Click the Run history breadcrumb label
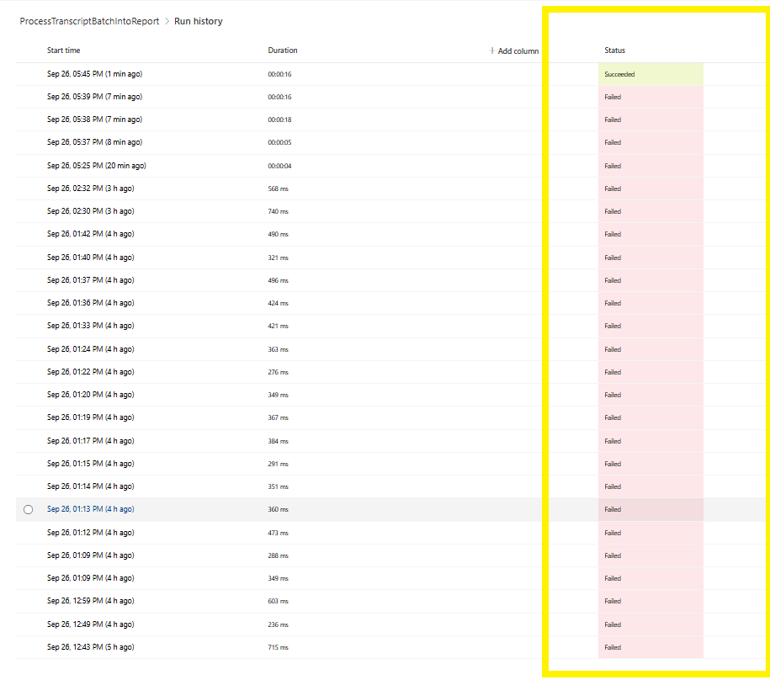The height and width of the screenshot is (680, 770). (199, 21)
